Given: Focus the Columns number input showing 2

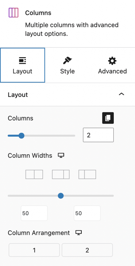Looking at the screenshot, I should (98, 135).
